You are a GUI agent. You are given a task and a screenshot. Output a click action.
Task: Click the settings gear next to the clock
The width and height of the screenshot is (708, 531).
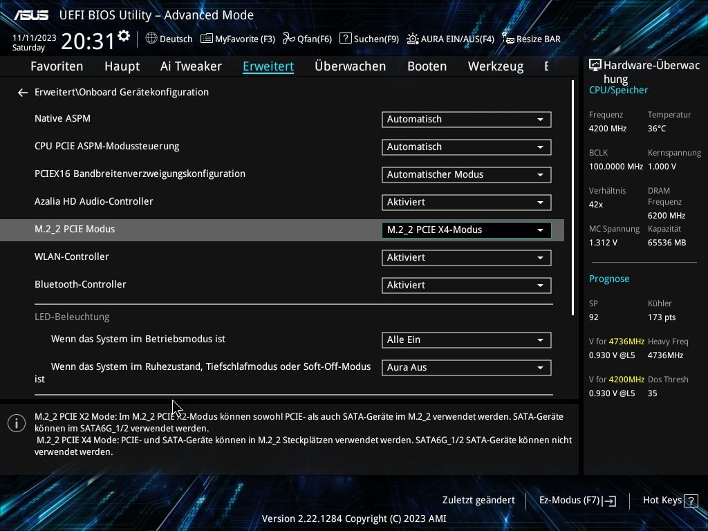coord(124,36)
